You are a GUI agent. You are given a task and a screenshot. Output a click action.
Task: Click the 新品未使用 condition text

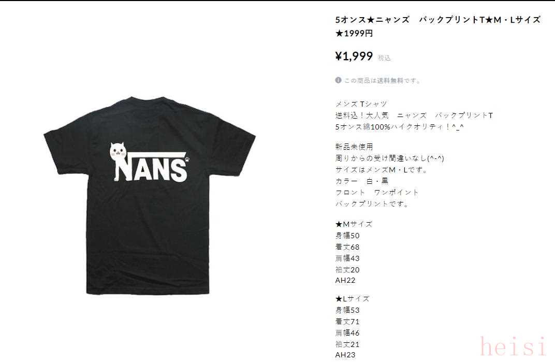[354, 147]
